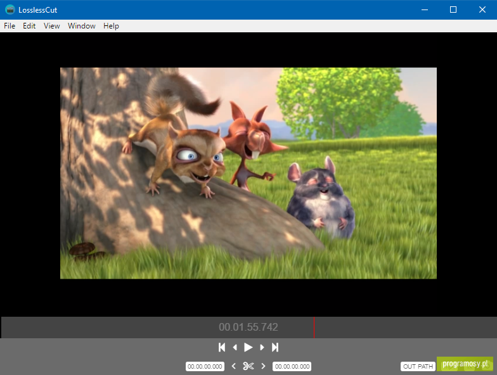Jump to the end of the video
Screen dimensions: 497x375
(x=275, y=347)
